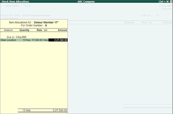Viewport: 173px width, 114px height.
Task: Click the dimmed Excel Television House party name
Action: click(x=36, y=15)
